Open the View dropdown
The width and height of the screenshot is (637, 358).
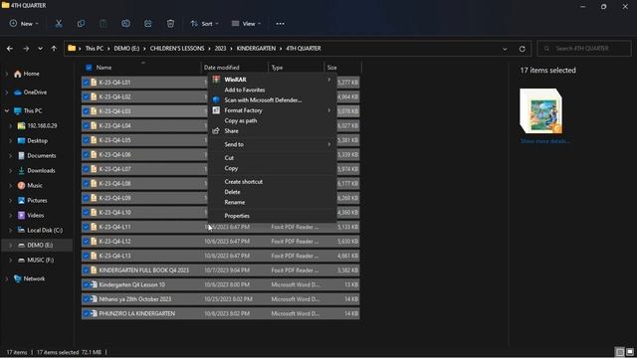[x=246, y=24]
